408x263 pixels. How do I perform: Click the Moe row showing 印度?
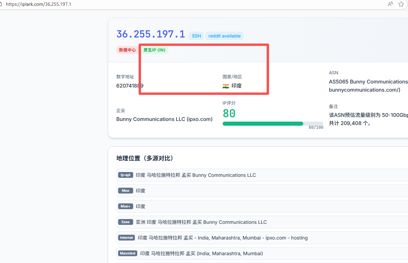(141, 191)
